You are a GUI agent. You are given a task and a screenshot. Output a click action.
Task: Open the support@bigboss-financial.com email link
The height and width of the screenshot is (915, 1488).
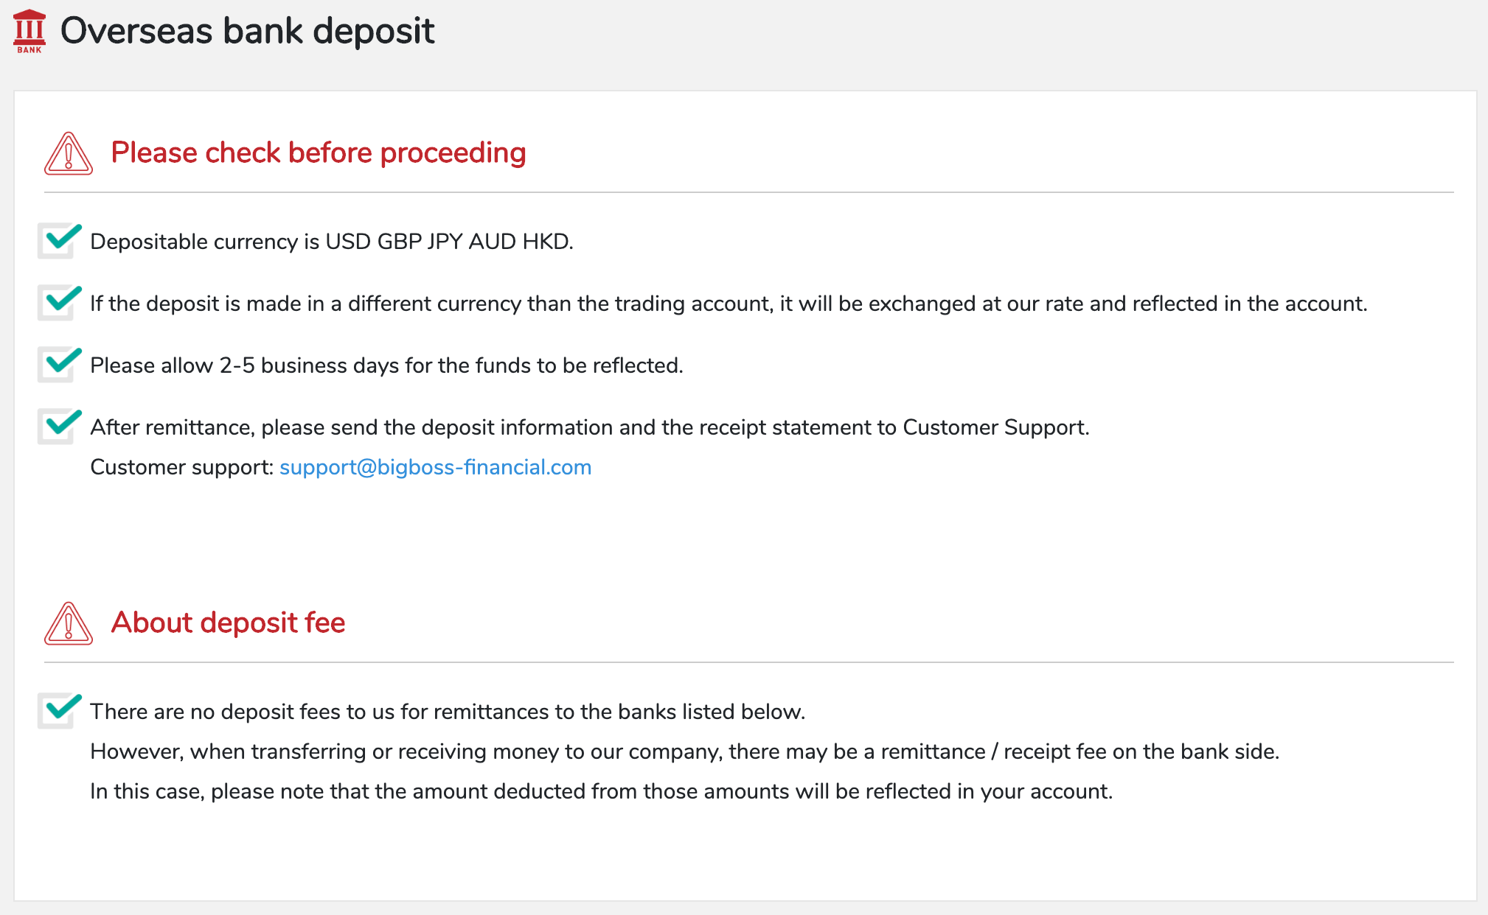435,467
